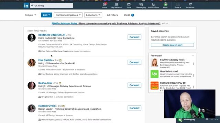Open the Jobs briefcase icon
This screenshot has width=220, height=123.
(129, 5)
